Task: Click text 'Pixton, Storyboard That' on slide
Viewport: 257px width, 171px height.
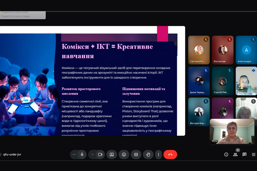Action: point(141,111)
